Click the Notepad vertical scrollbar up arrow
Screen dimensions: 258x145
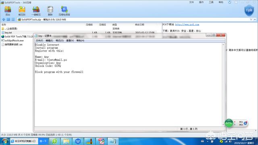coord(223,45)
